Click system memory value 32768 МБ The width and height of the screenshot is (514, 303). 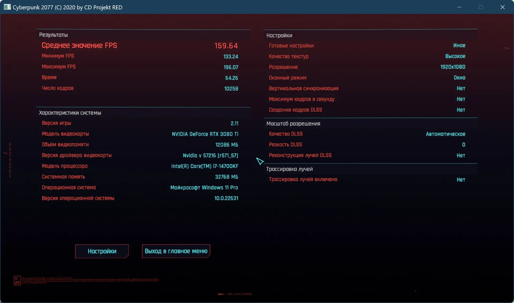pyautogui.click(x=227, y=177)
